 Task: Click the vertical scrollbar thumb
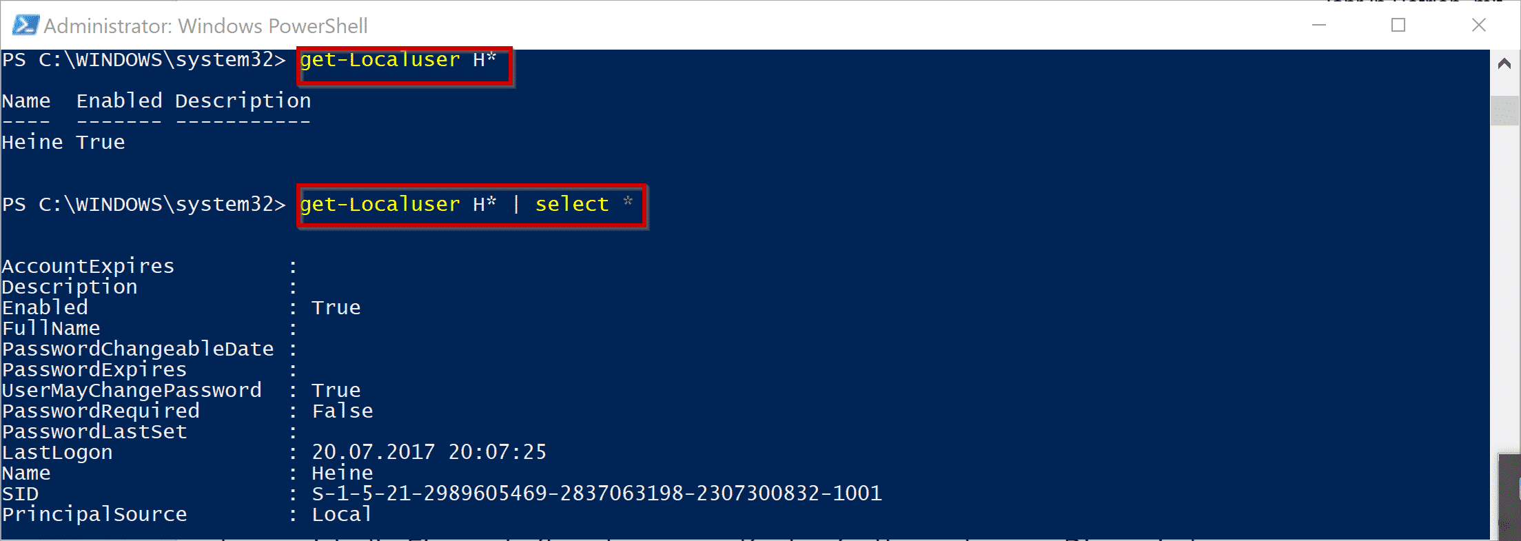(1504, 111)
